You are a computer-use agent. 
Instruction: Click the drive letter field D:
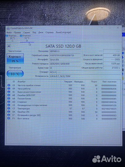[x=65, y=68]
